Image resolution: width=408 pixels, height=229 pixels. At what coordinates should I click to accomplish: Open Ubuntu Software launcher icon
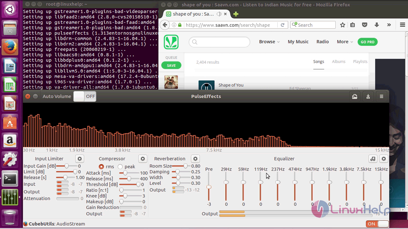pyautogui.click(x=10, y=122)
